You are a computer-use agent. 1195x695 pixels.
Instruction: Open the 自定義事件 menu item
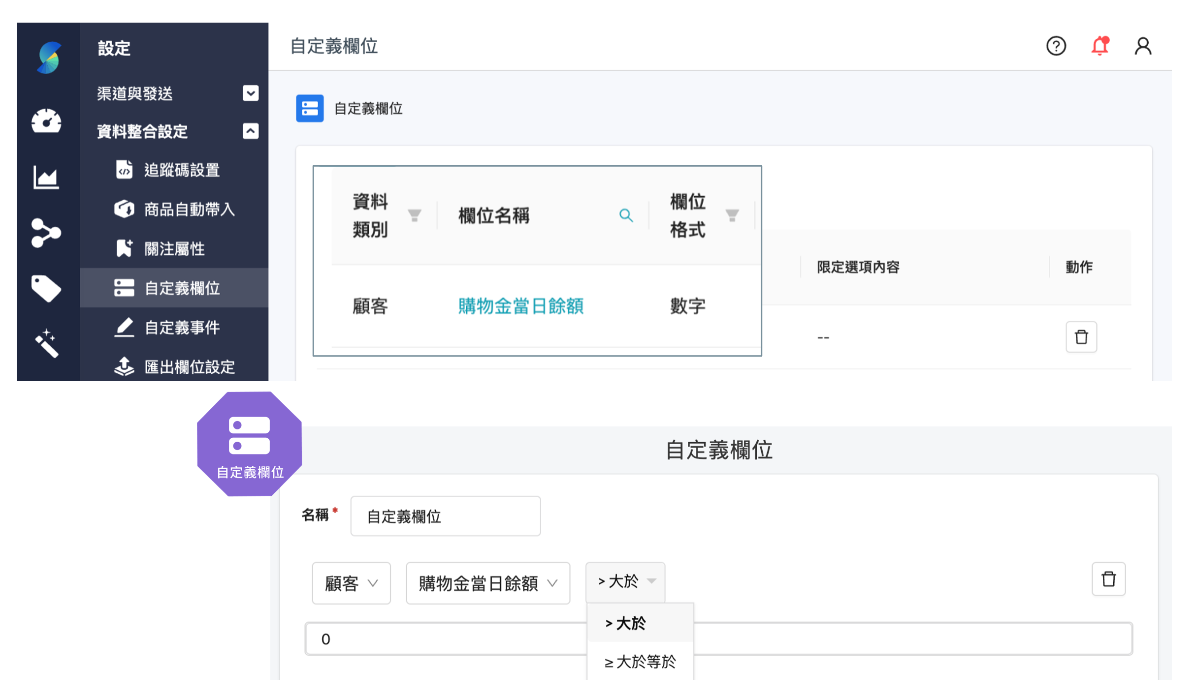point(182,328)
